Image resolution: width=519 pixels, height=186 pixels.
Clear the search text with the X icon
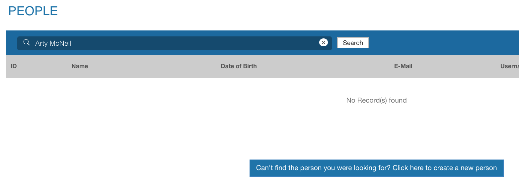323,43
